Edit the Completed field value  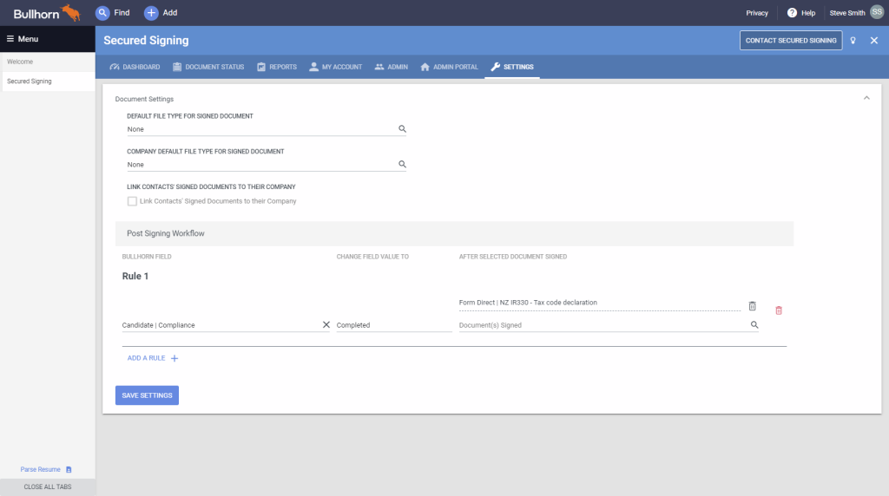[394, 325]
